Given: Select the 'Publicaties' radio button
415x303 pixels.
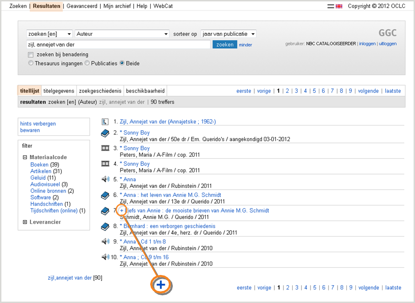Looking at the screenshot, I should click(87, 63).
